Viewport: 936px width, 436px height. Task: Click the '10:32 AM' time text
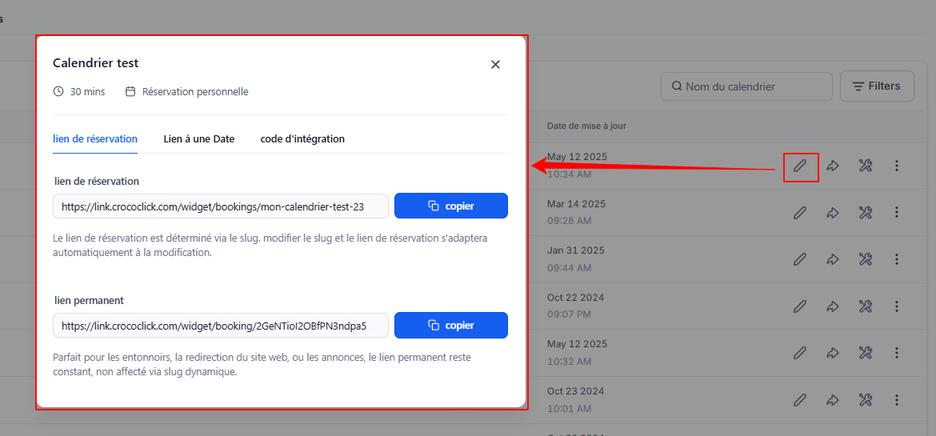click(570, 361)
